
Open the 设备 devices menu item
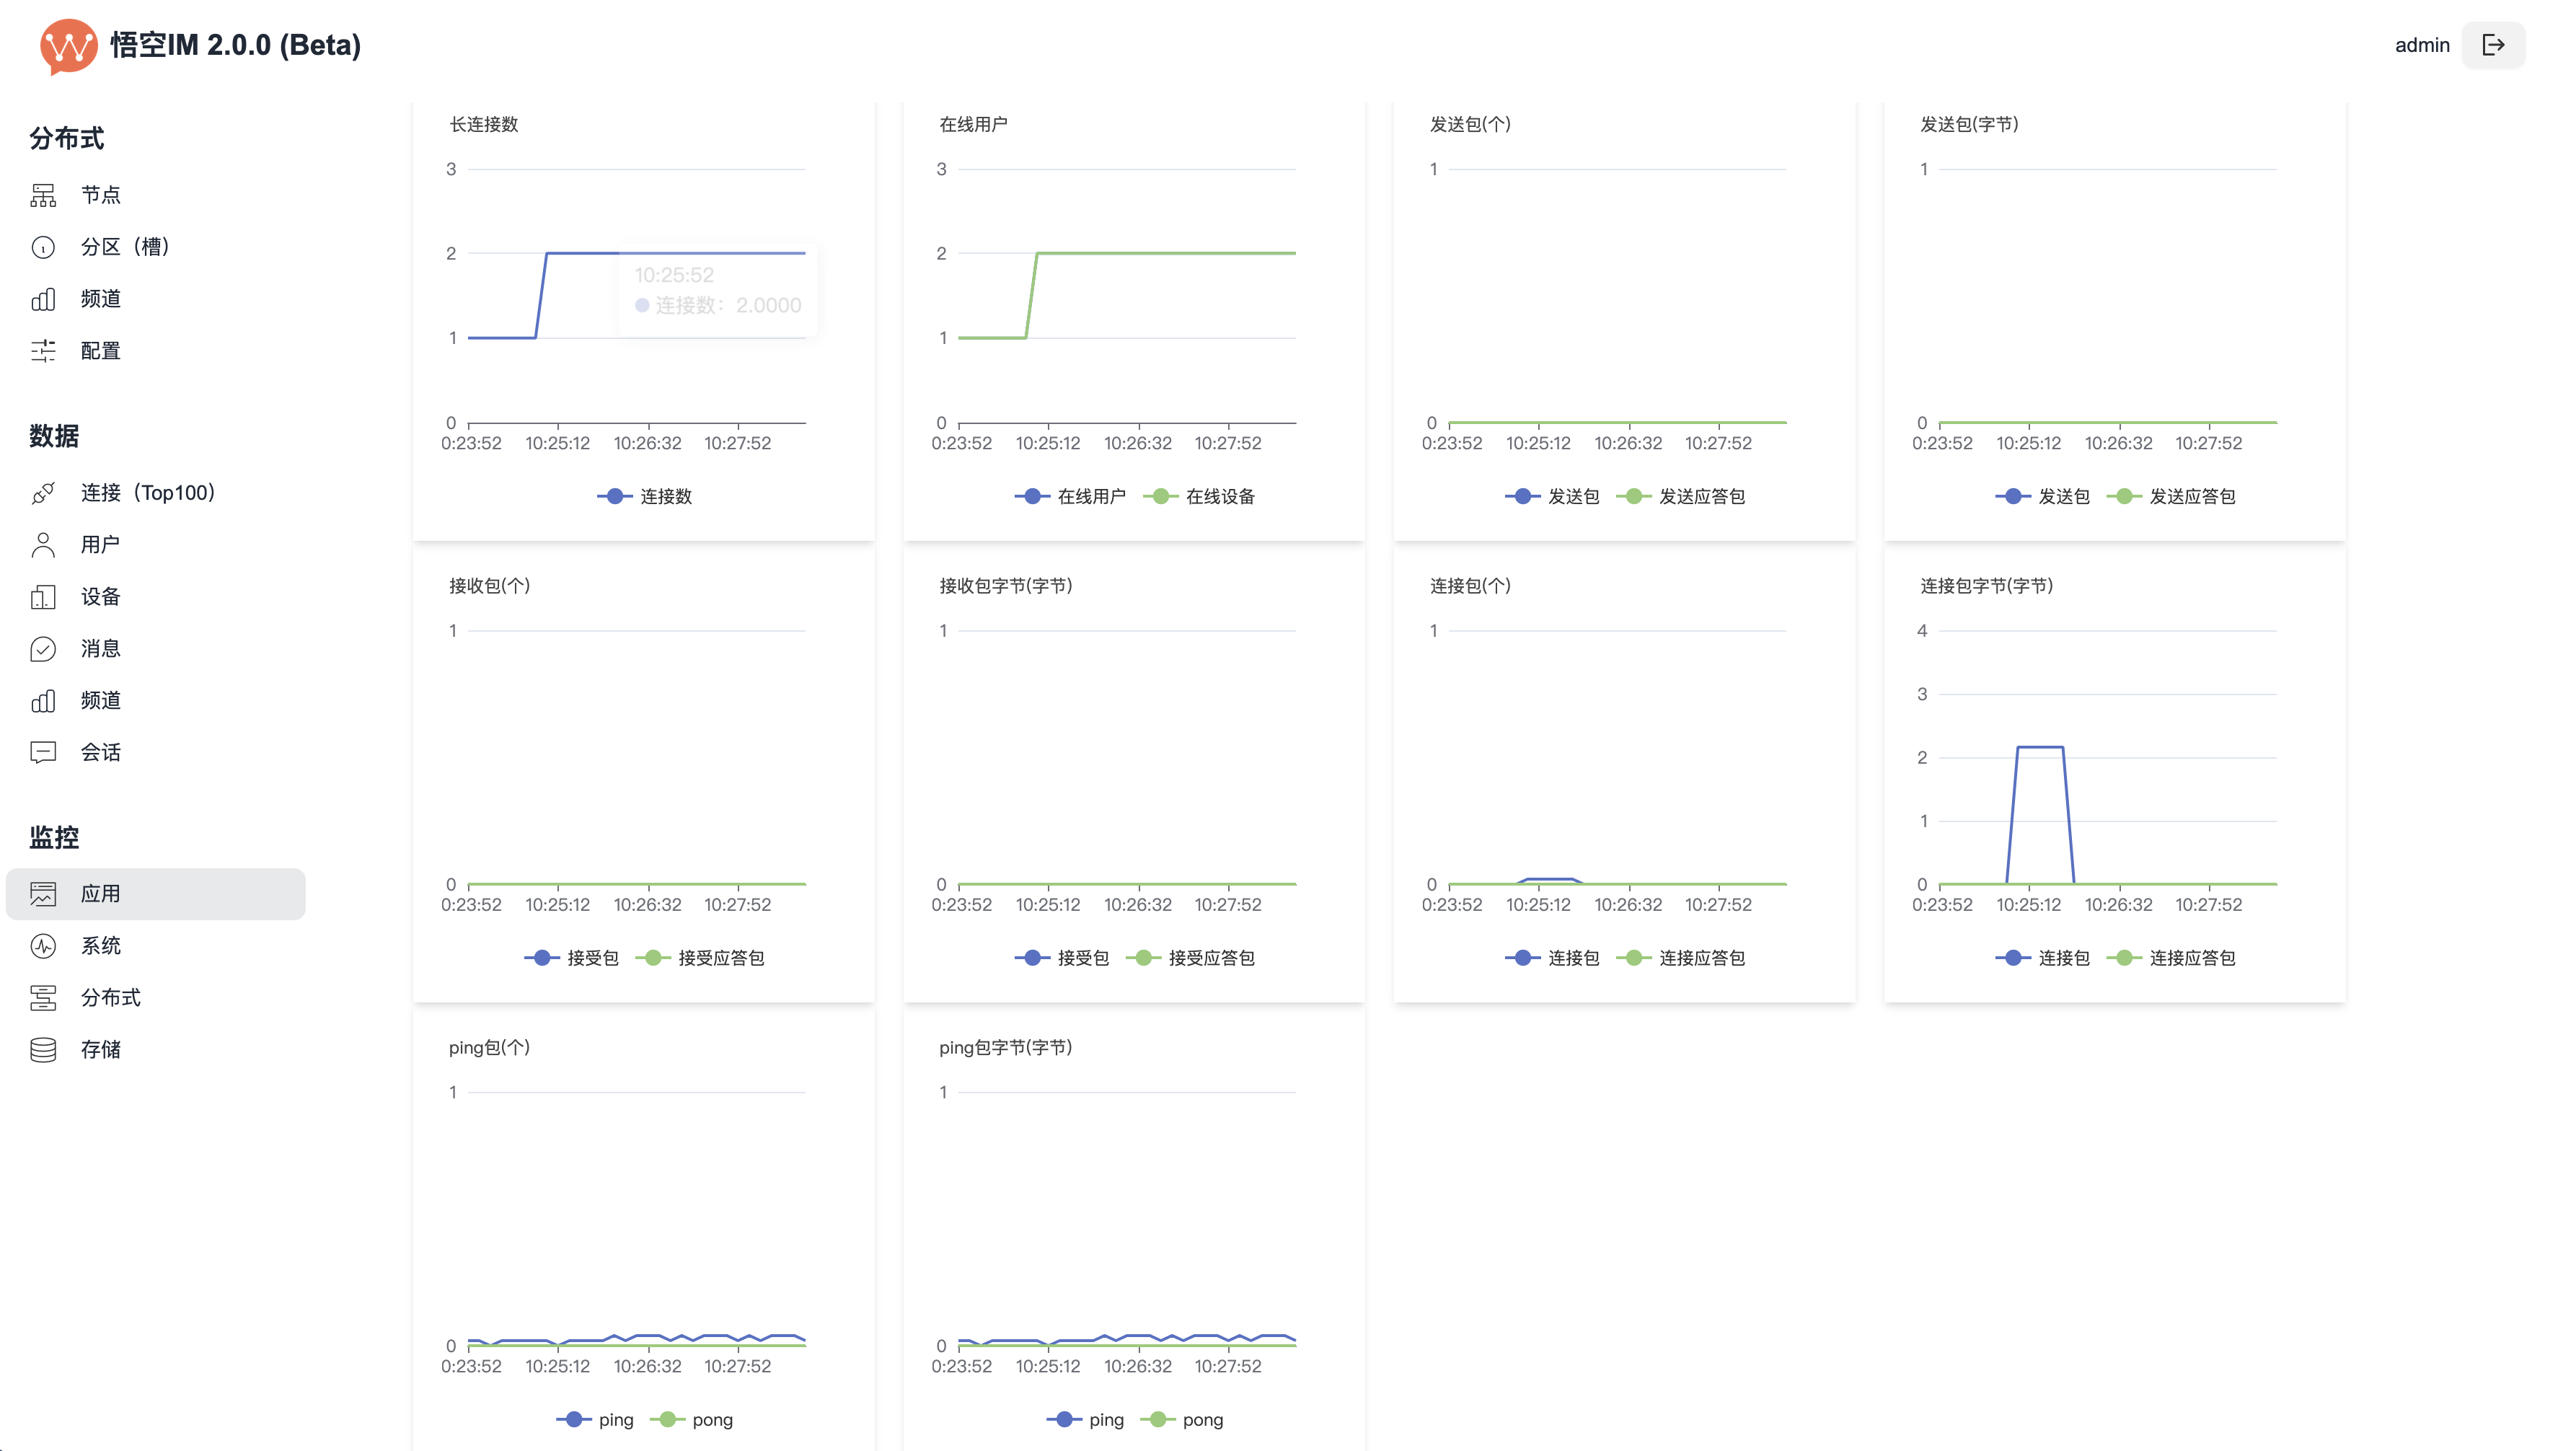tap(100, 597)
